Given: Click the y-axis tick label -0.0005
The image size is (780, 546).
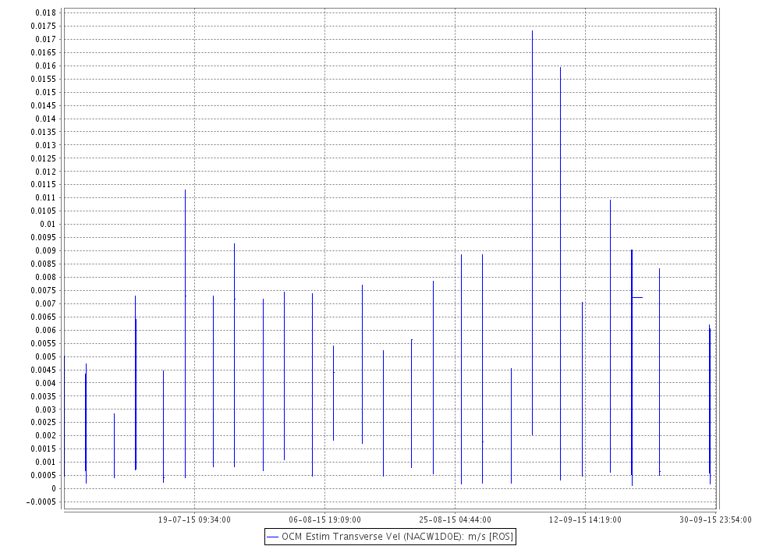Looking at the screenshot, I should point(42,502).
